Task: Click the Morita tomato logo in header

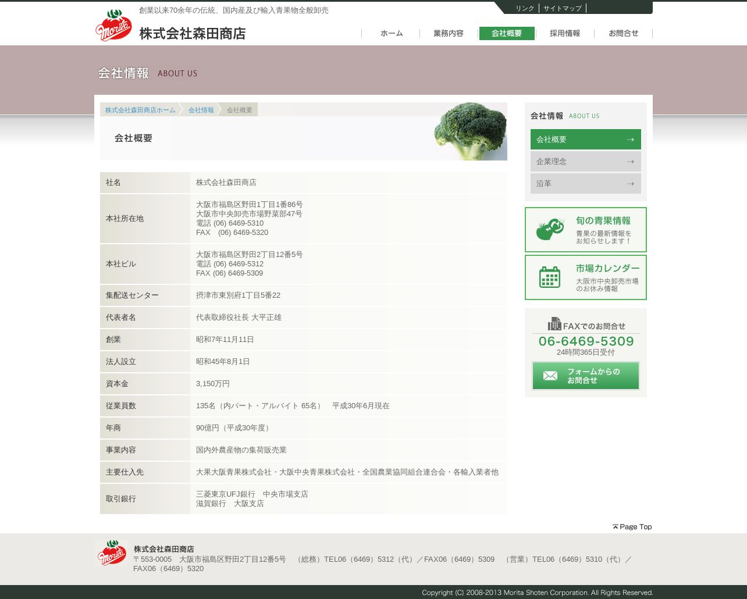Action: pyautogui.click(x=113, y=25)
